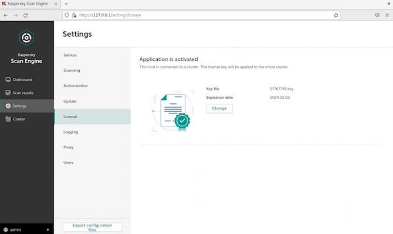Click the Kaspersky Scan Engine hexagon logo
This screenshot has height=234, width=393.
[26, 38]
